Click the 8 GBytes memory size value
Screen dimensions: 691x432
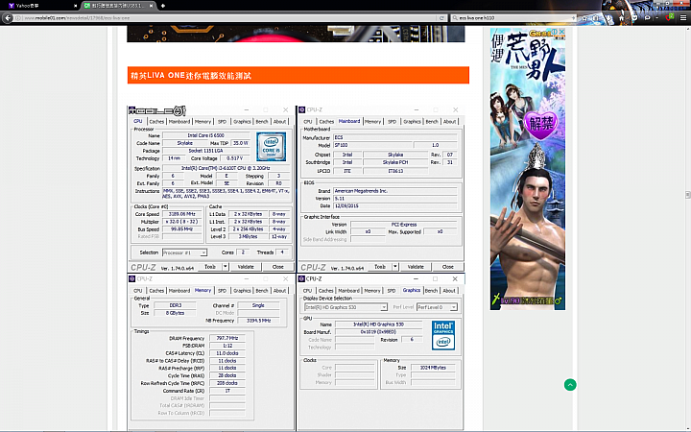click(175, 313)
